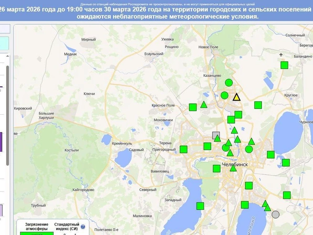This screenshot has height=235, width=313.
Task: Click the Вавиловец map label
Action: click(160, 171)
